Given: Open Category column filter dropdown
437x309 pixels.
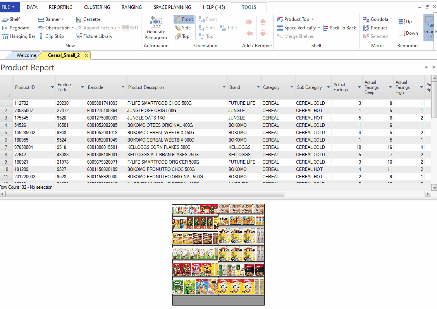Looking at the screenshot, I should tap(292, 87).
